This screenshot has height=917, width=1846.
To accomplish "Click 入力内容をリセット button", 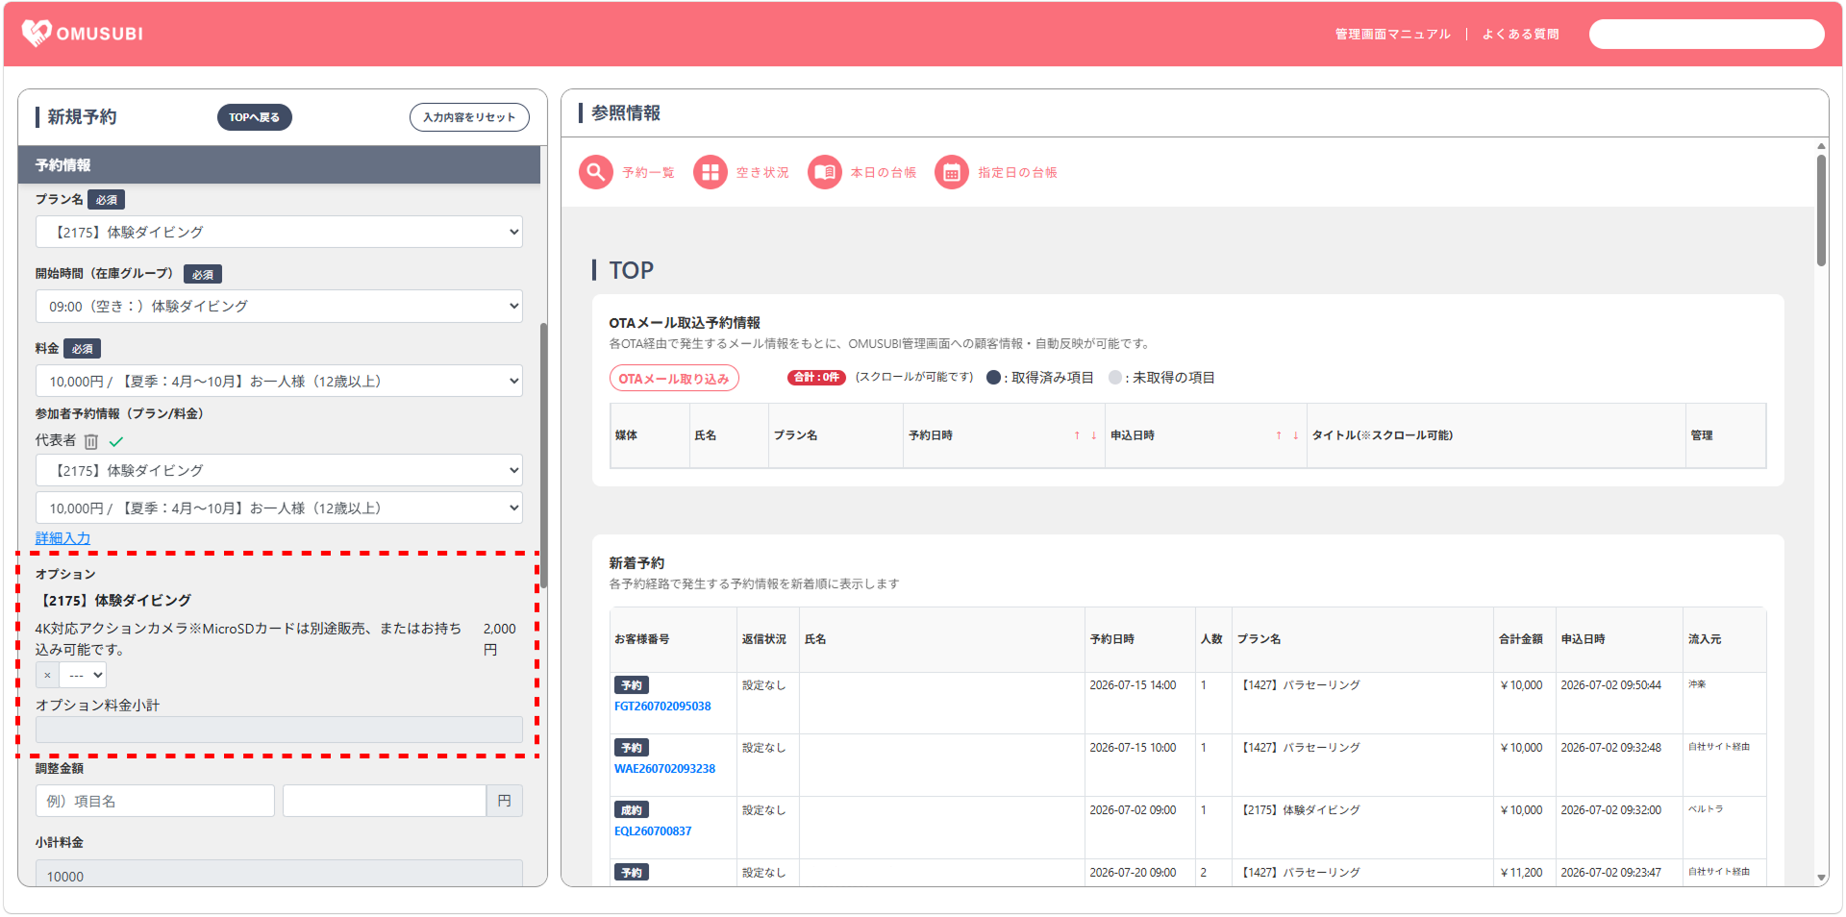I will coord(469,117).
